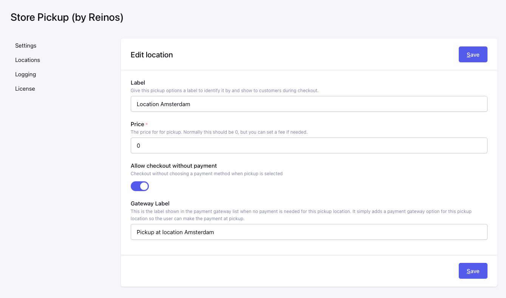Disable Allow checkout without payment switch
506x298 pixels.
click(x=140, y=186)
